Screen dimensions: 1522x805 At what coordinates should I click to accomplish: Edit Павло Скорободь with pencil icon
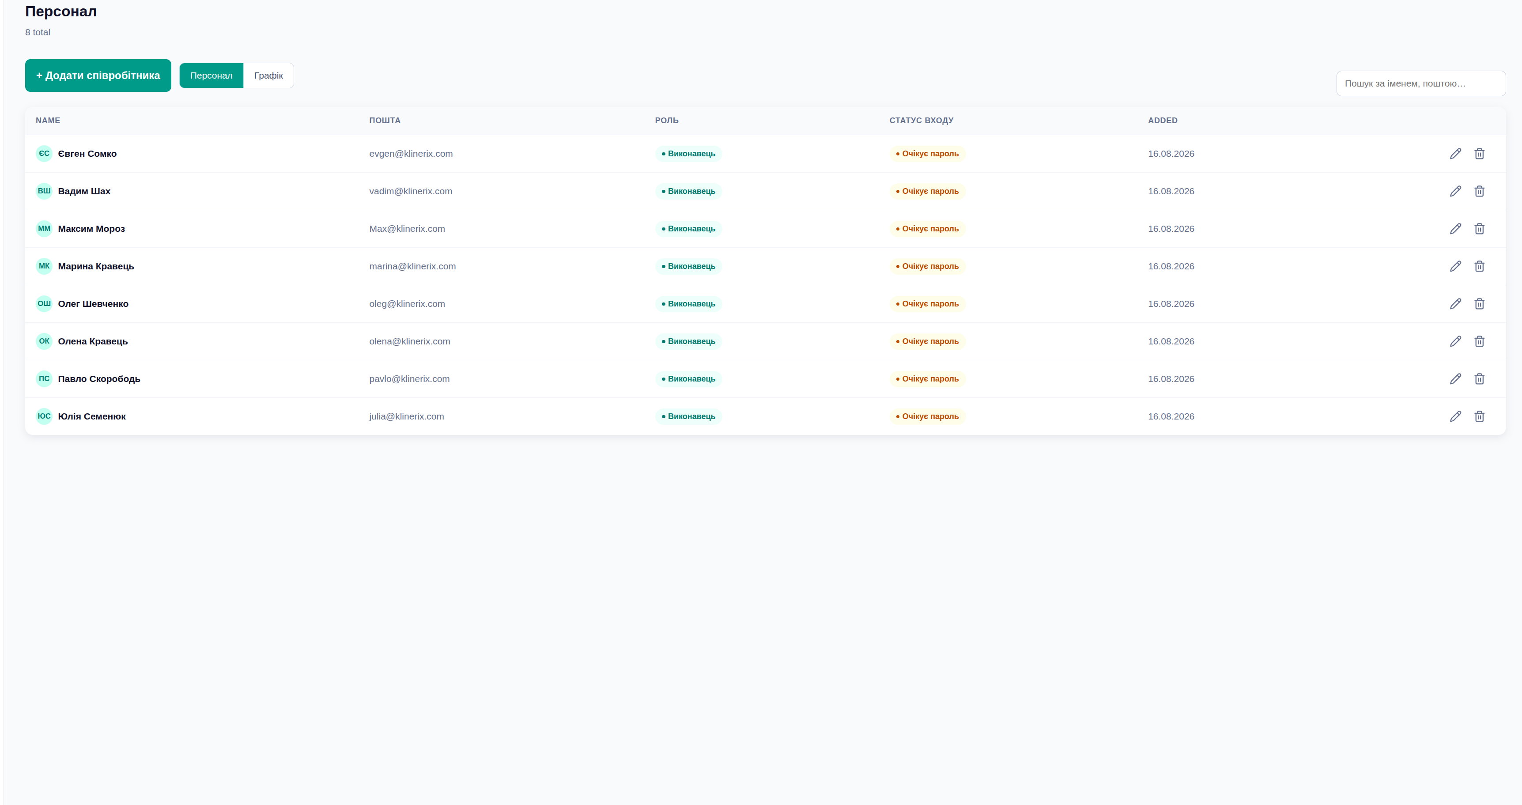coord(1455,379)
